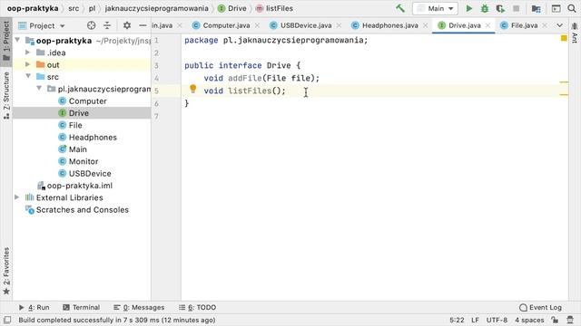The height and width of the screenshot is (326, 581).
Task: Open the Terminal tool window
Action: [x=82, y=307]
